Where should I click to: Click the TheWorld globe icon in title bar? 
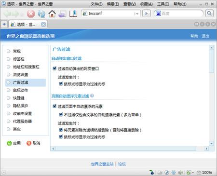coord(3,3)
